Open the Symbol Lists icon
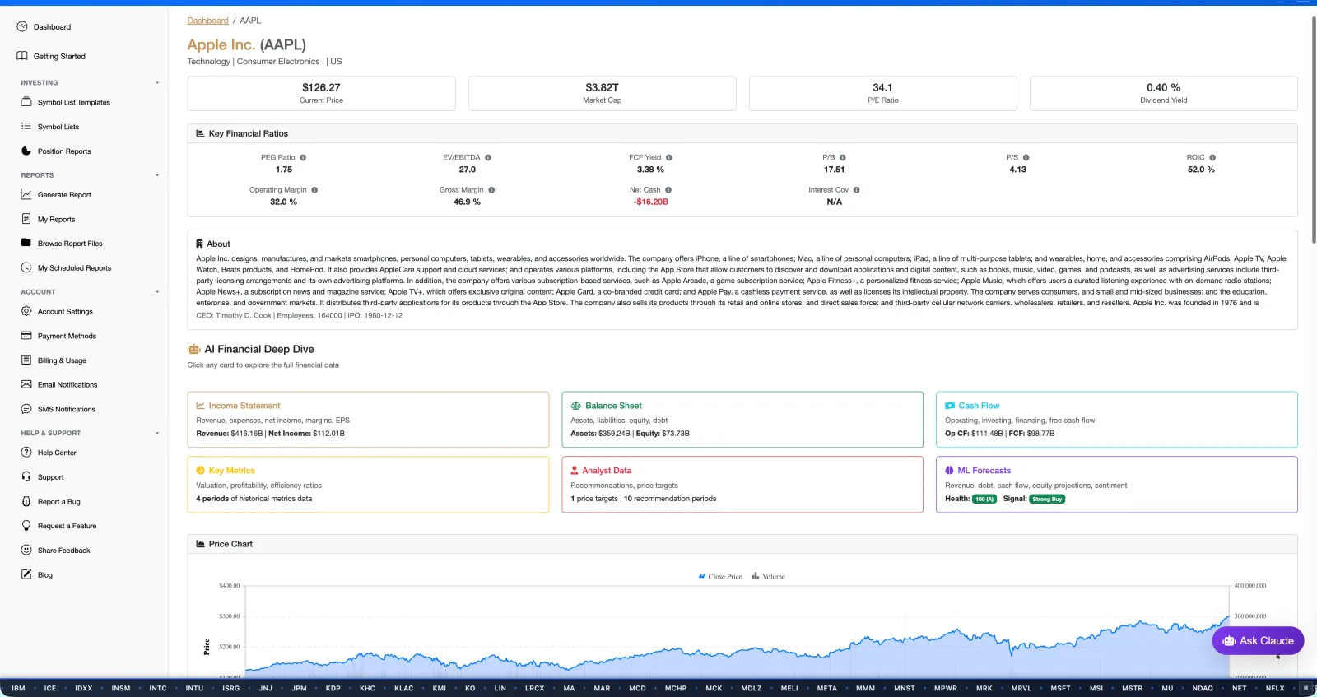The height and width of the screenshot is (697, 1317). coord(26,127)
